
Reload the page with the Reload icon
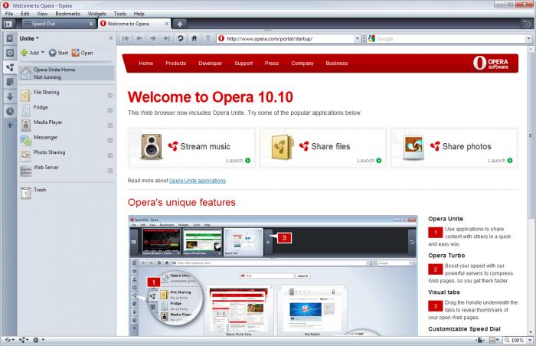(181, 38)
